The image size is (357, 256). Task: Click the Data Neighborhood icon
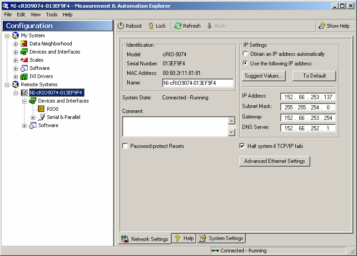click(x=24, y=44)
